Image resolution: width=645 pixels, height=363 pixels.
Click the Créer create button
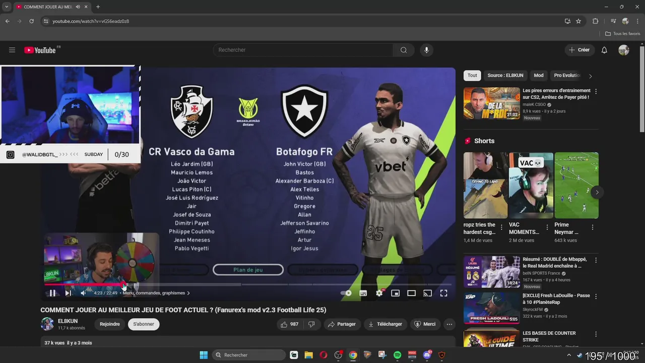point(579,50)
